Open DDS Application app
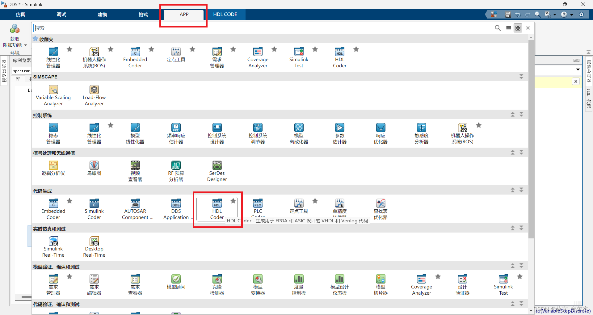This screenshot has width=593, height=315. pos(176,209)
